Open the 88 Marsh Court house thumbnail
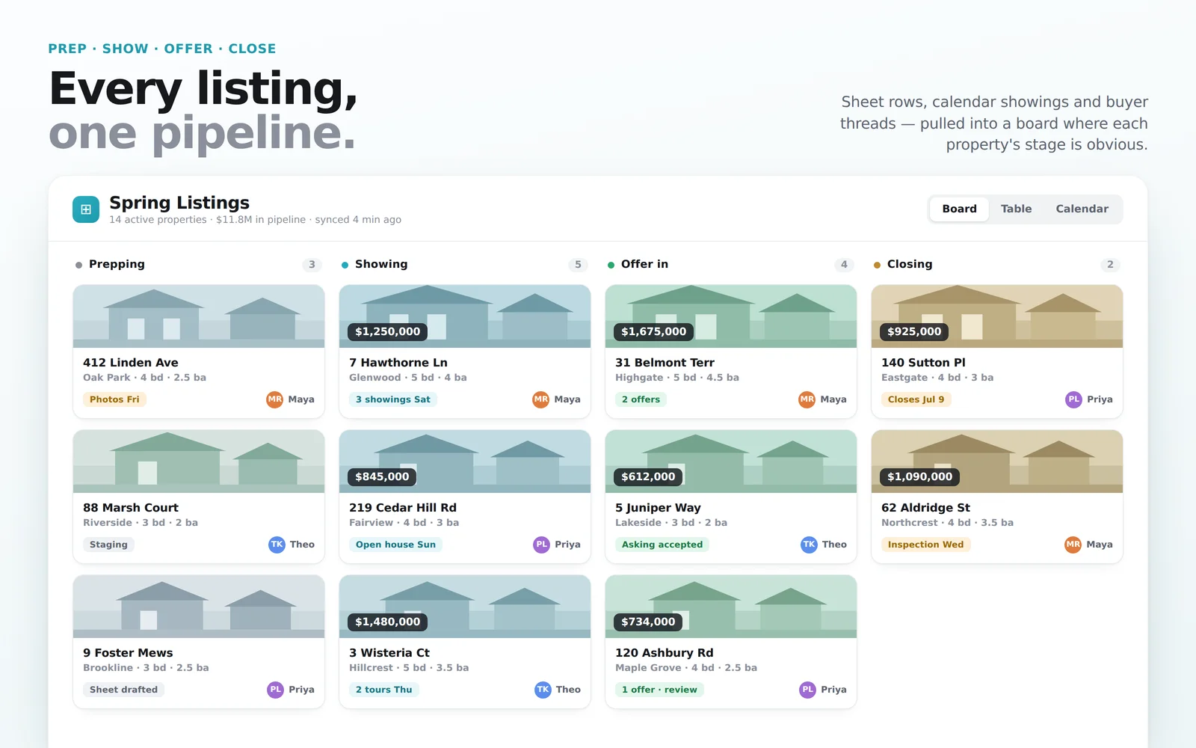This screenshot has width=1196, height=748. 199,462
